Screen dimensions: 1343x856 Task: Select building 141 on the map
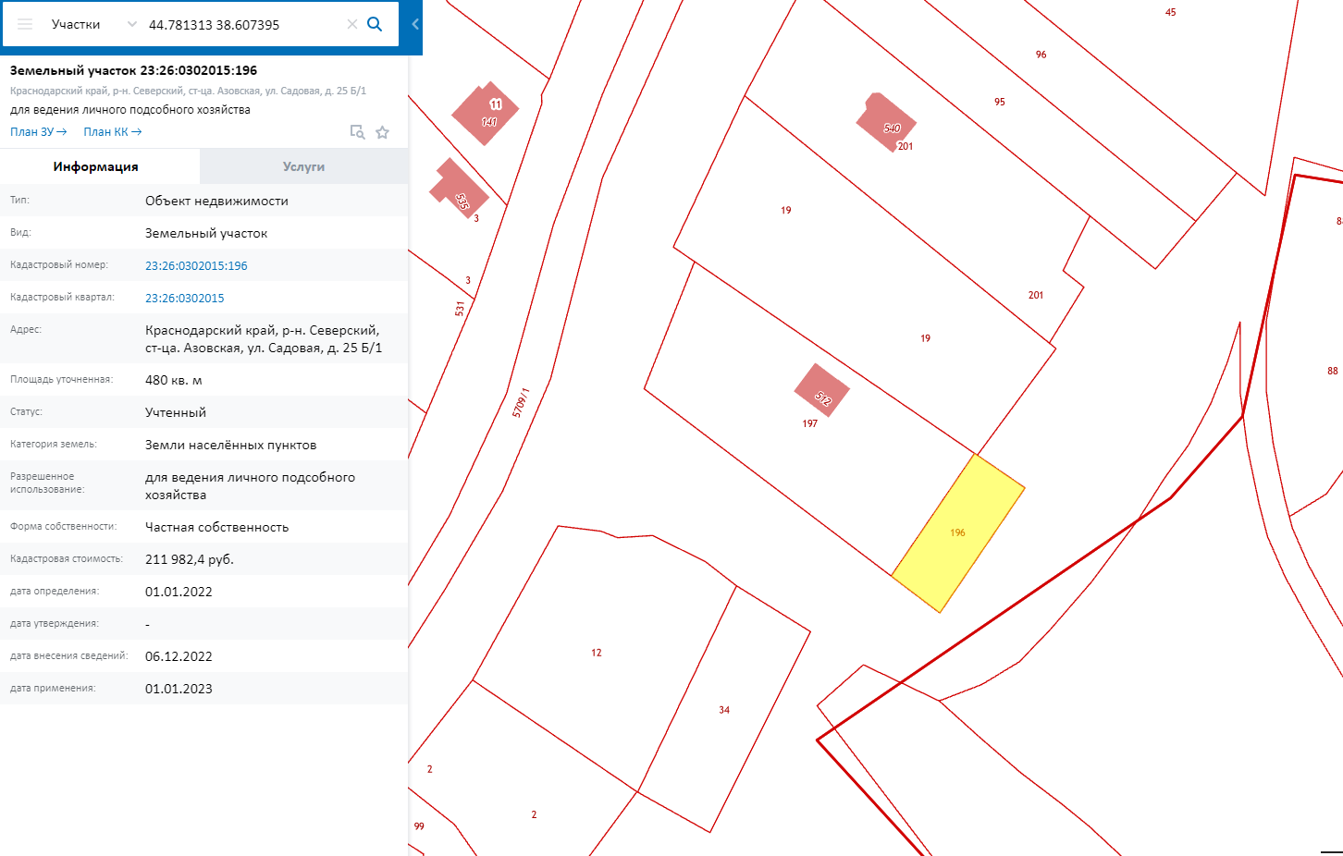click(485, 114)
